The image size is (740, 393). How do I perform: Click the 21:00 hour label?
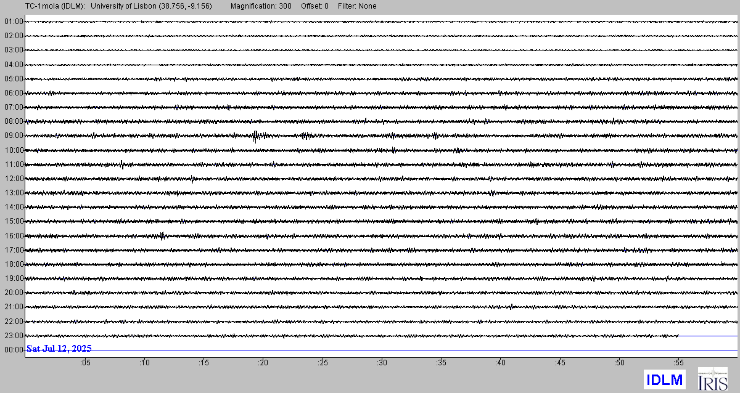[14, 307]
